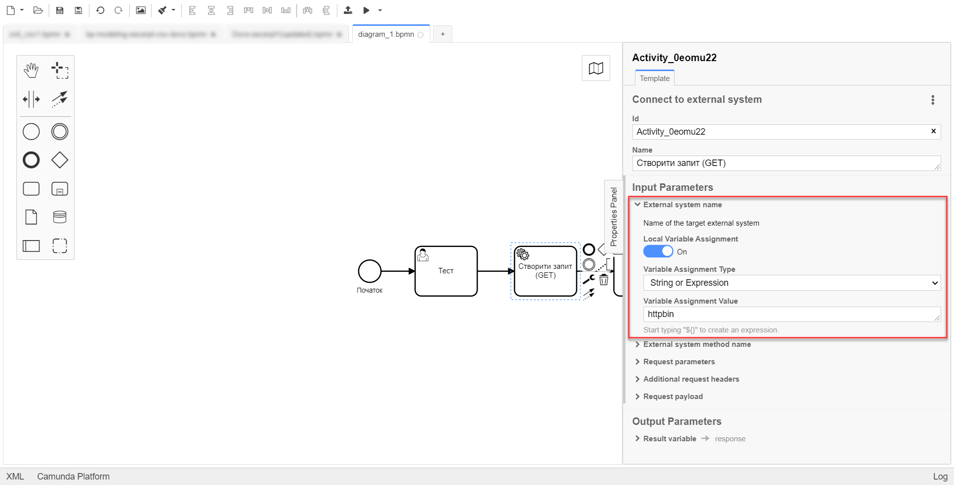This screenshot has height=485, width=954.
Task: Switch to the diagram_1.bpmn tab
Action: point(391,34)
